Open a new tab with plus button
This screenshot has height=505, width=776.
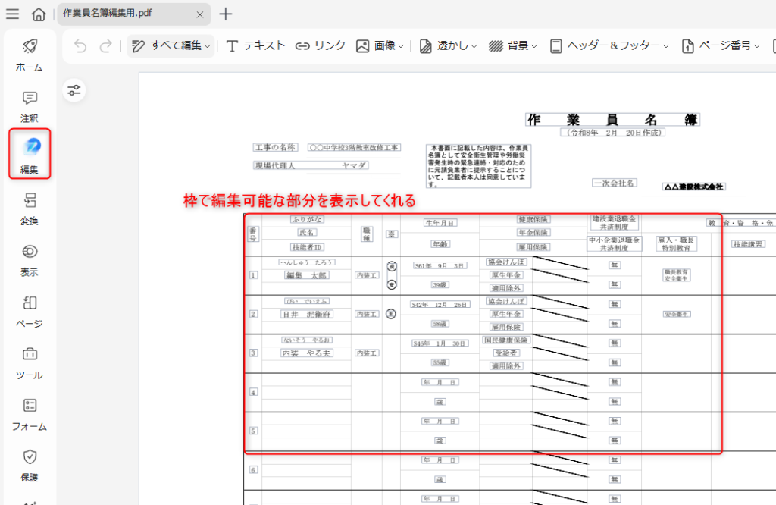click(225, 14)
